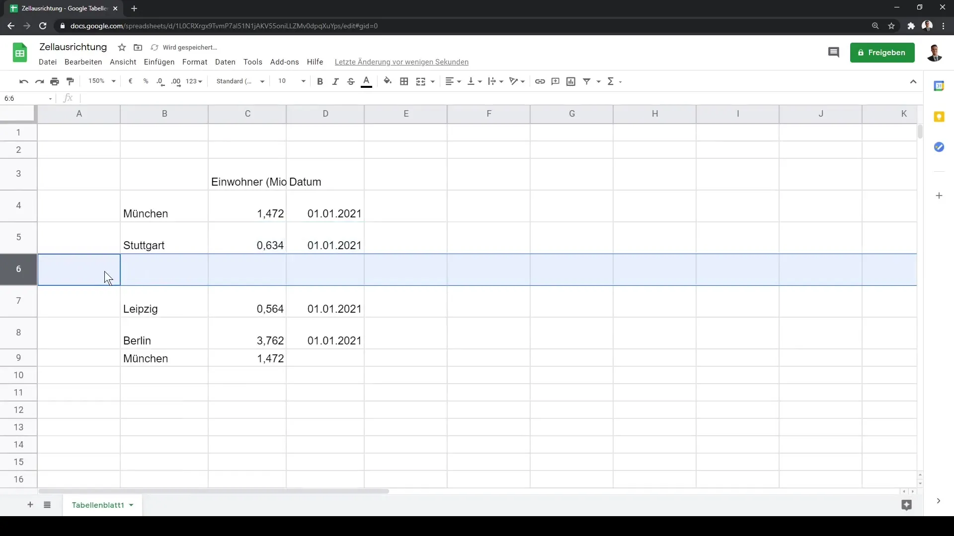Format as currency with euro icon

(x=130, y=81)
